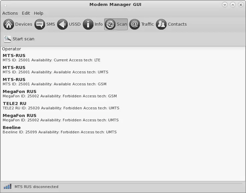Open the Devices home icon
The image size is (246, 193).
(x=9, y=24)
